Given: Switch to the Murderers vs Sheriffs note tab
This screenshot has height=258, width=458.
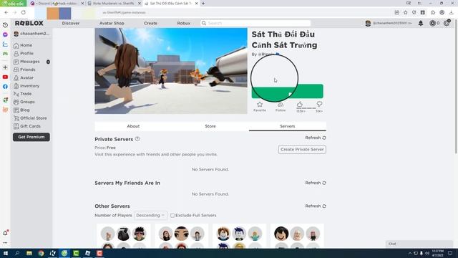Looking at the screenshot, I should coord(114,3).
